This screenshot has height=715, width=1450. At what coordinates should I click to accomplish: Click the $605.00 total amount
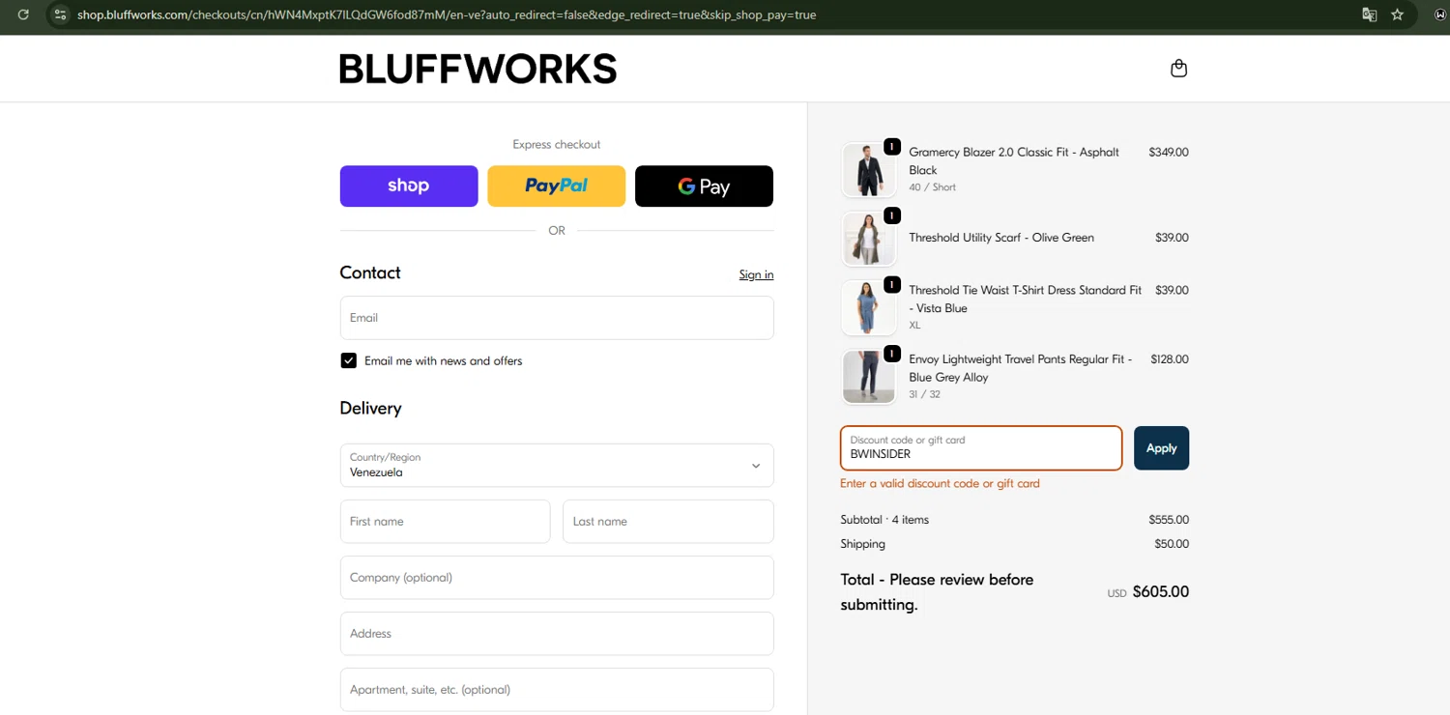tap(1160, 592)
